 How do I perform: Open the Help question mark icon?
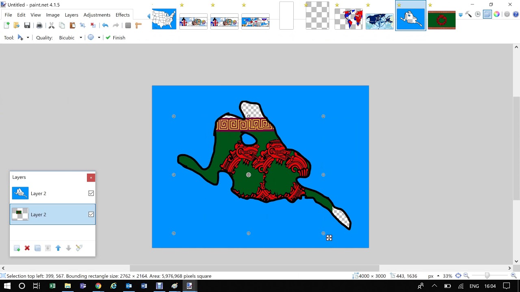[x=516, y=15]
